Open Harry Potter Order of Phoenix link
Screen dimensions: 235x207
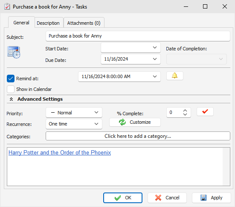pyautogui.click(x=60, y=152)
